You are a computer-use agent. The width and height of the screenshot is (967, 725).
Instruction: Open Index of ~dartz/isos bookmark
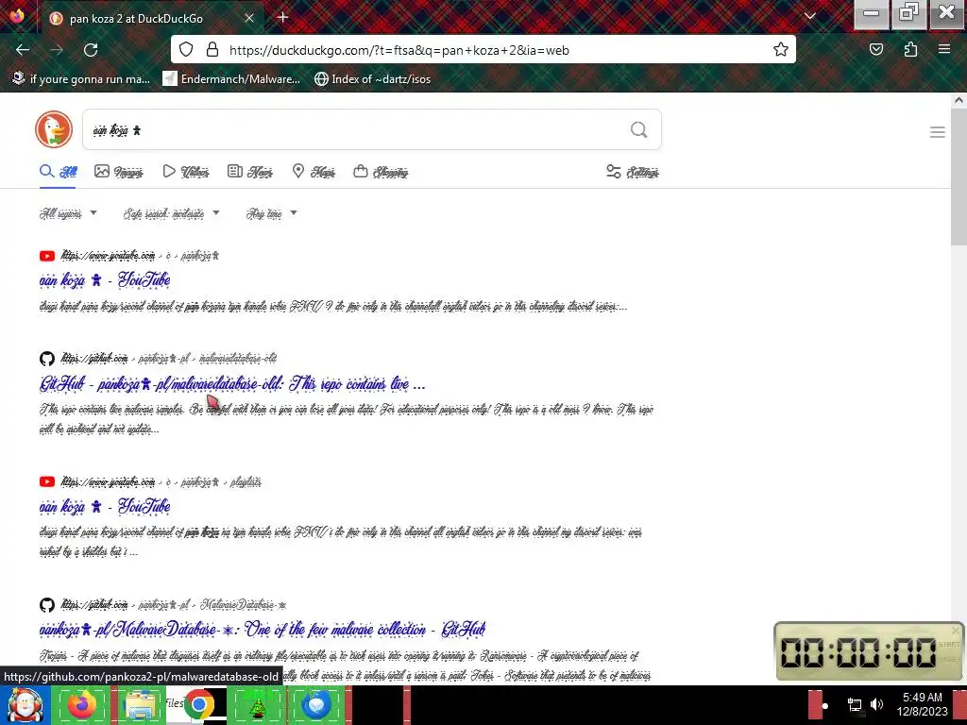pyautogui.click(x=372, y=79)
